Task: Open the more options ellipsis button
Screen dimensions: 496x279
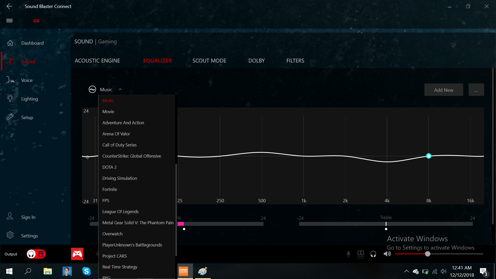Action: [x=476, y=90]
